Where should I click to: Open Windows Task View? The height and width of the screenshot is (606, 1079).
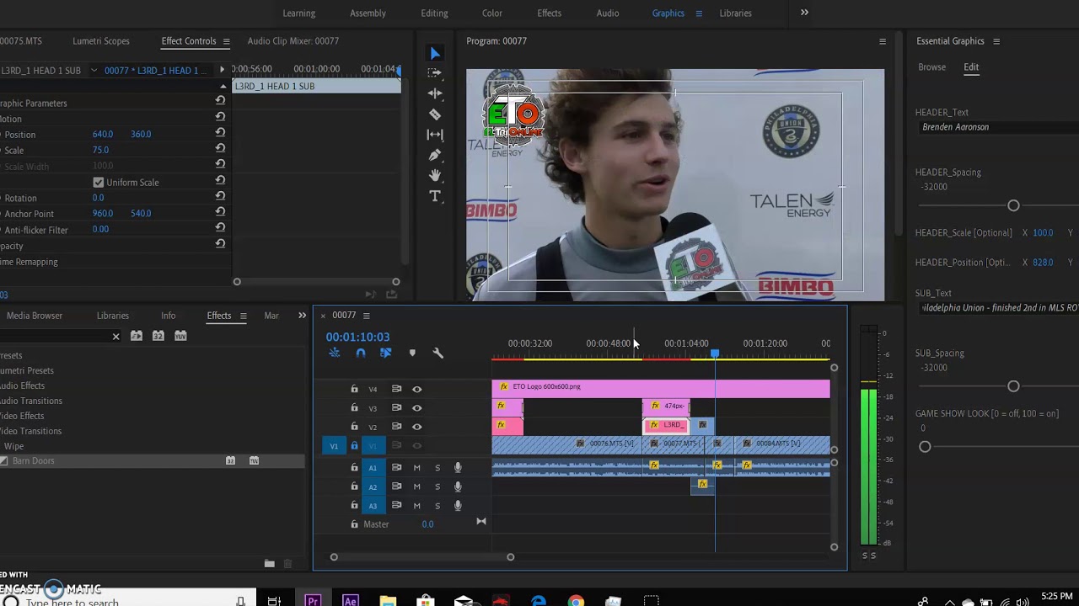point(274,600)
